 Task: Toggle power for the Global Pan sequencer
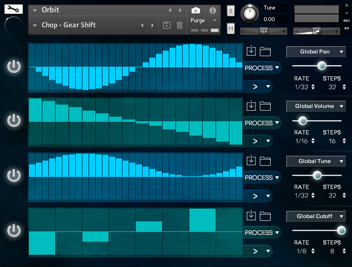point(14,67)
